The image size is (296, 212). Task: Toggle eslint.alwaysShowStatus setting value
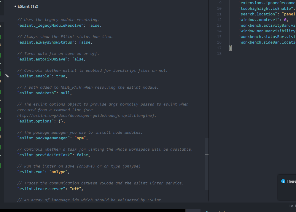(84, 42)
